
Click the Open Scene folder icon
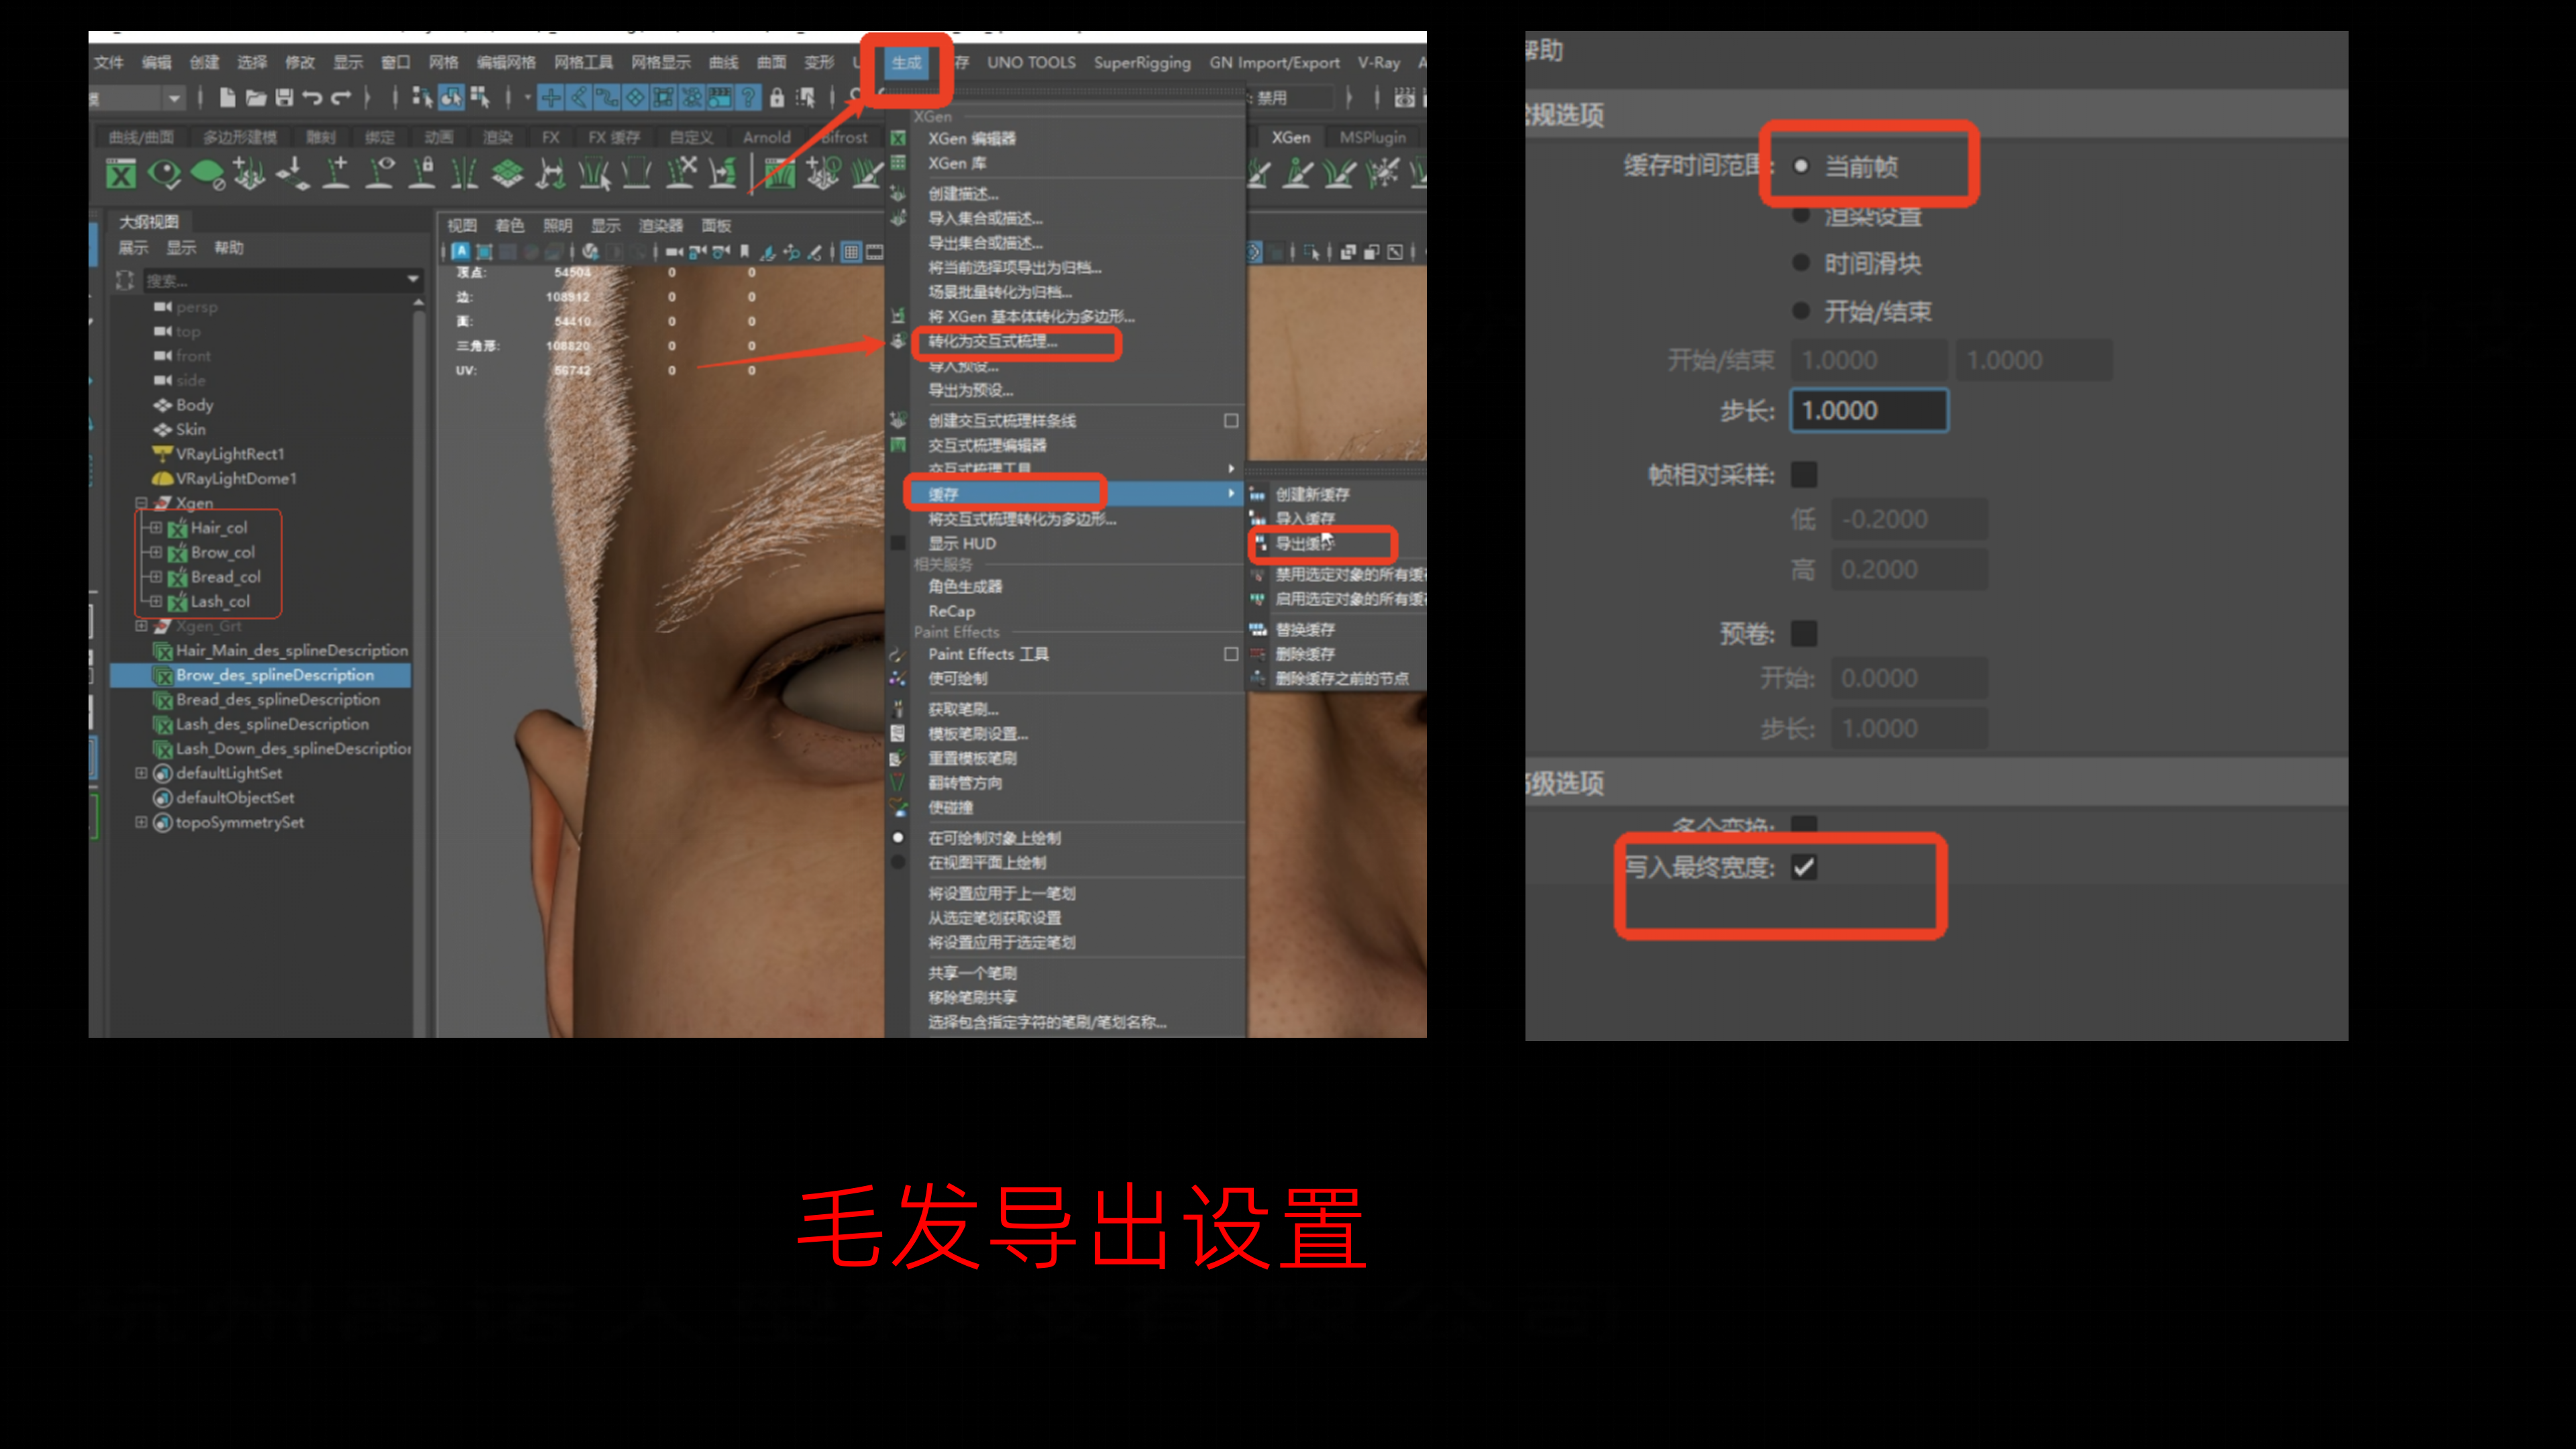(256, 97)
